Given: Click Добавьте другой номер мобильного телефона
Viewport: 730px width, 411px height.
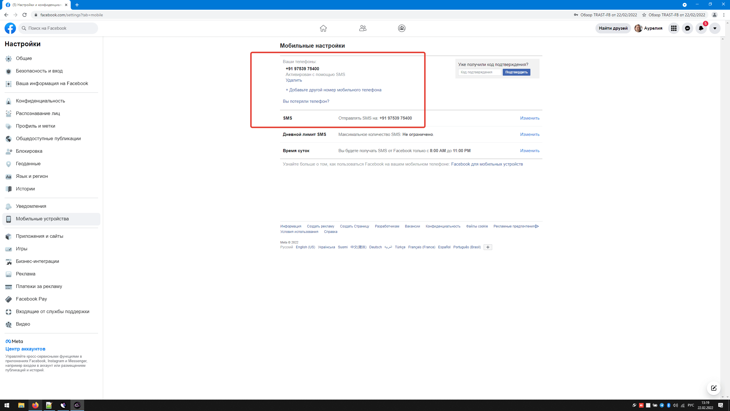Looking at the screenshot, I should [333, 90].
